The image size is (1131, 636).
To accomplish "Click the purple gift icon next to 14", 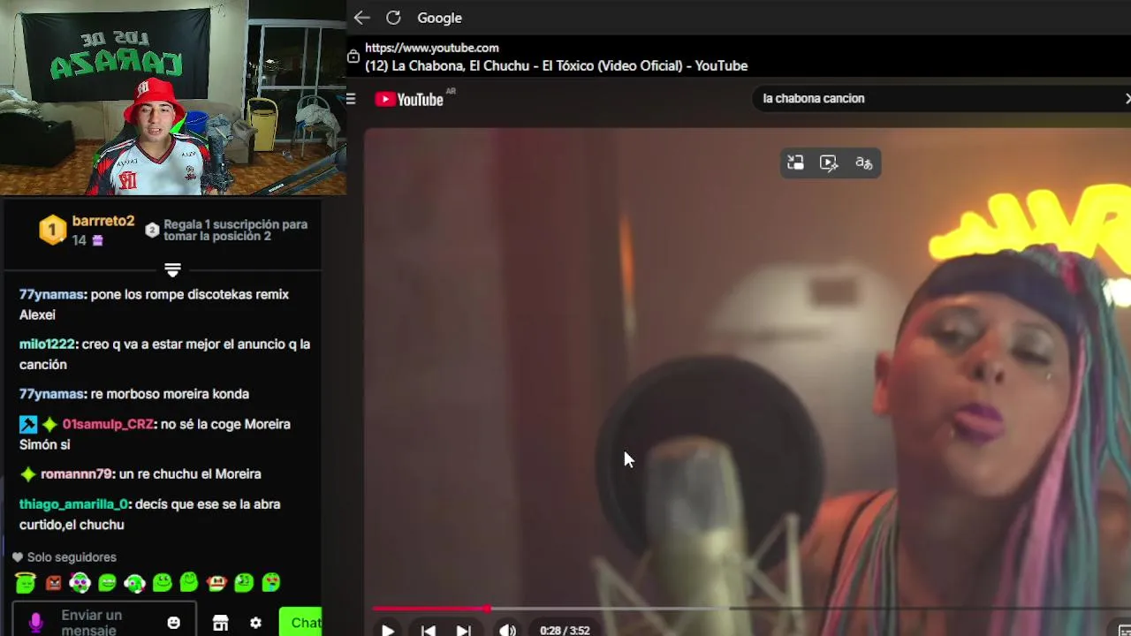I will click(97, 240).
